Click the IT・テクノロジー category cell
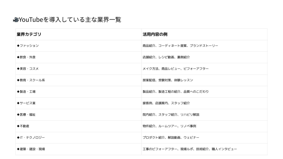283x159 pixels. (31, 137)
